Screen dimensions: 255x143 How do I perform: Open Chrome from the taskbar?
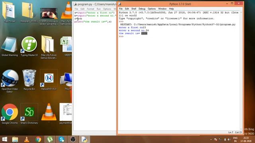[38, 139]
